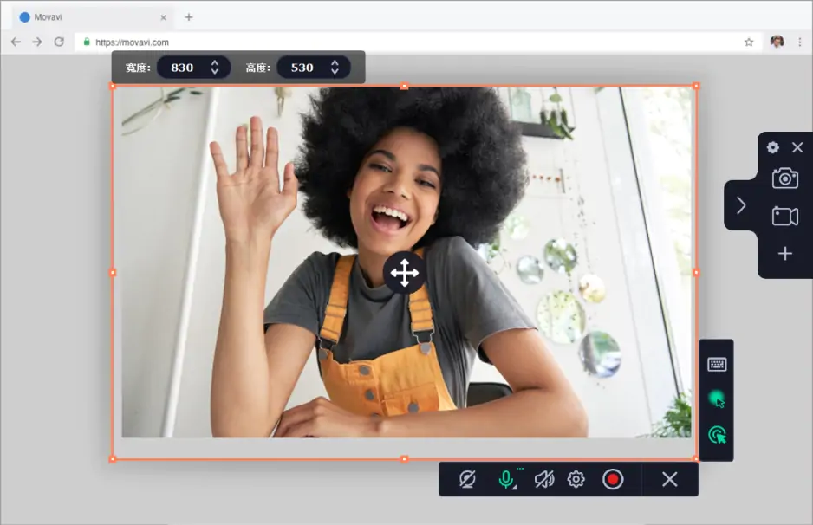The image size is (813, 525).
Task: Open Movavi recorder settings gear in side panel
Action: tap(772, 147)
